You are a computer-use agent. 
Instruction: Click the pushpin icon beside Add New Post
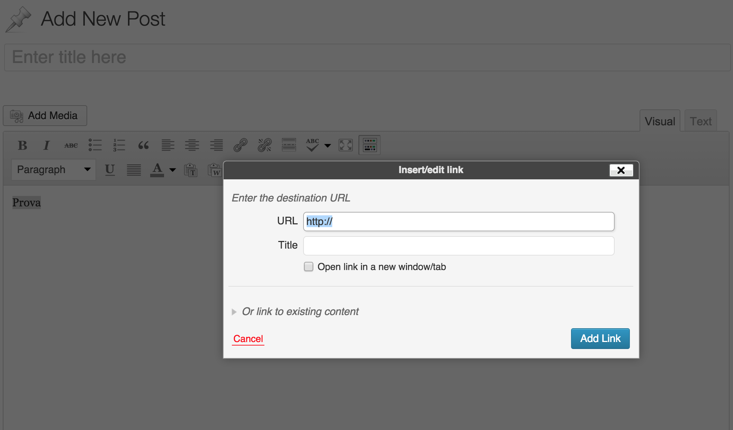[x=18, y=19]
